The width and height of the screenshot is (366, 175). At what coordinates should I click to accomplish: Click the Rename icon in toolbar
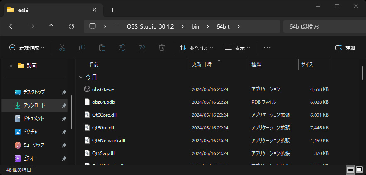(122, 48)
